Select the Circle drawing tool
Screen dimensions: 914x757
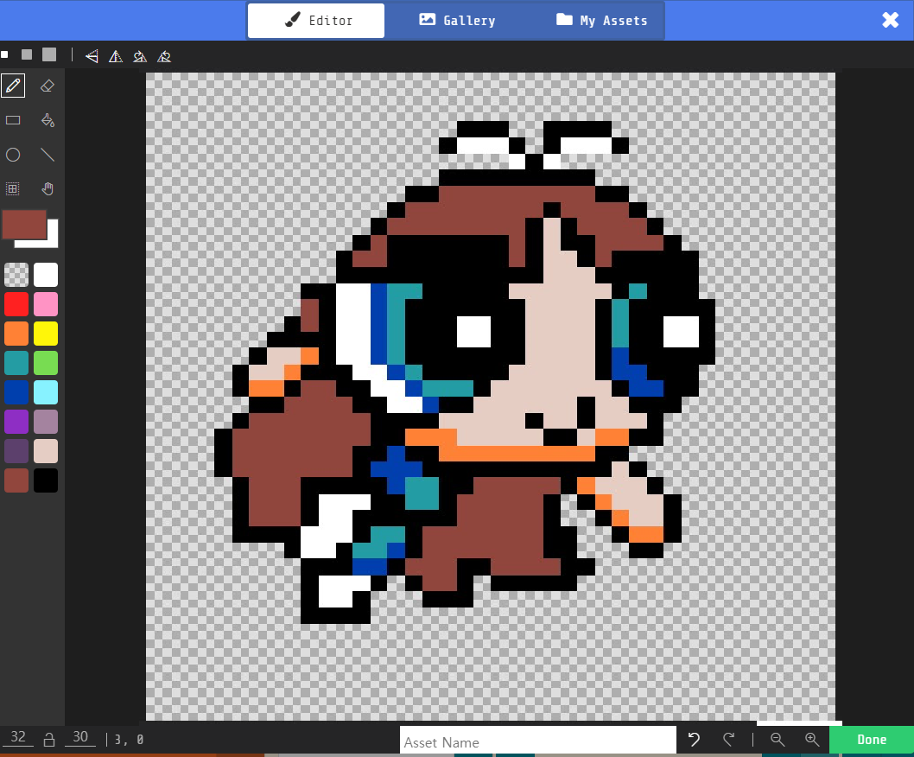click(x=13, y=155)
